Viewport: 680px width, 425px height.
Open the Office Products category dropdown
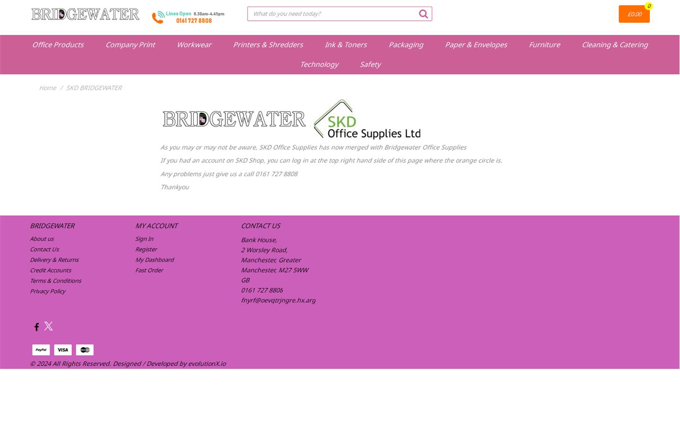tap(57, 44)
